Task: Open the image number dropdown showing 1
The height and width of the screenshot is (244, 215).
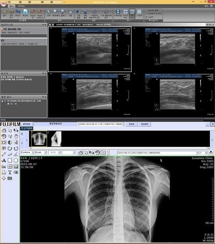Action: [x=203, y=153]
